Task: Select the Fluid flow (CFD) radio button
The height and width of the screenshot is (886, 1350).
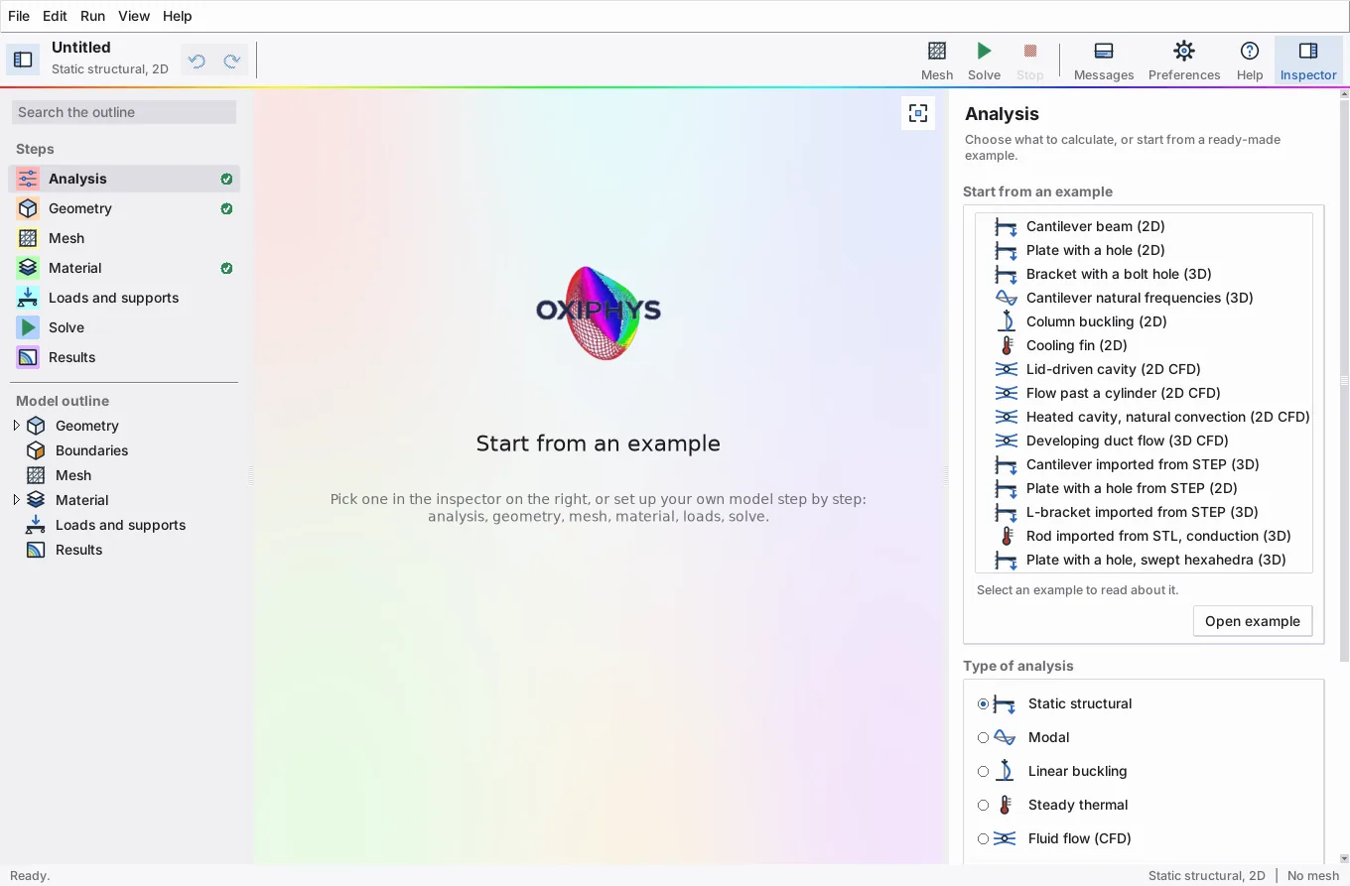Action: click(x=983, y=838)
